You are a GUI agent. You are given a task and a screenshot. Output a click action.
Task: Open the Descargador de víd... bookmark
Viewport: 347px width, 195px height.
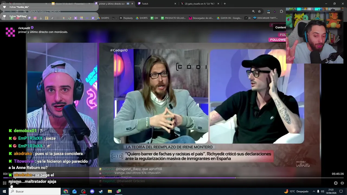(x=201, y=18)
